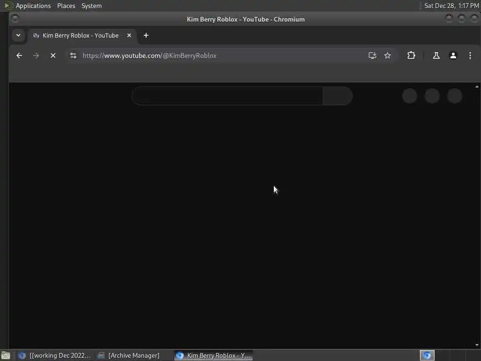Click the YouTube search button placeholder

pos(337,96)
